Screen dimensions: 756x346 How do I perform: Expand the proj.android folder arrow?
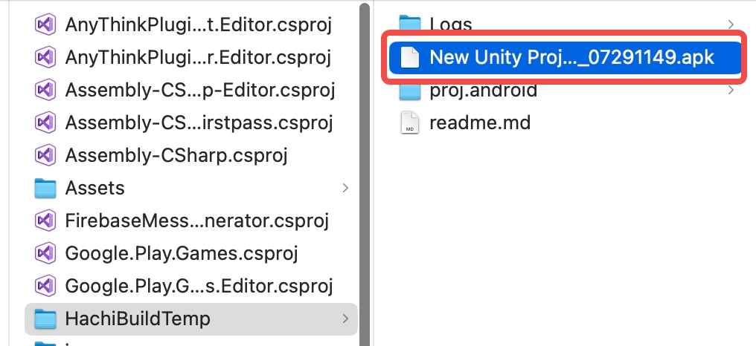pyautogui.click(x=731, y=90)
